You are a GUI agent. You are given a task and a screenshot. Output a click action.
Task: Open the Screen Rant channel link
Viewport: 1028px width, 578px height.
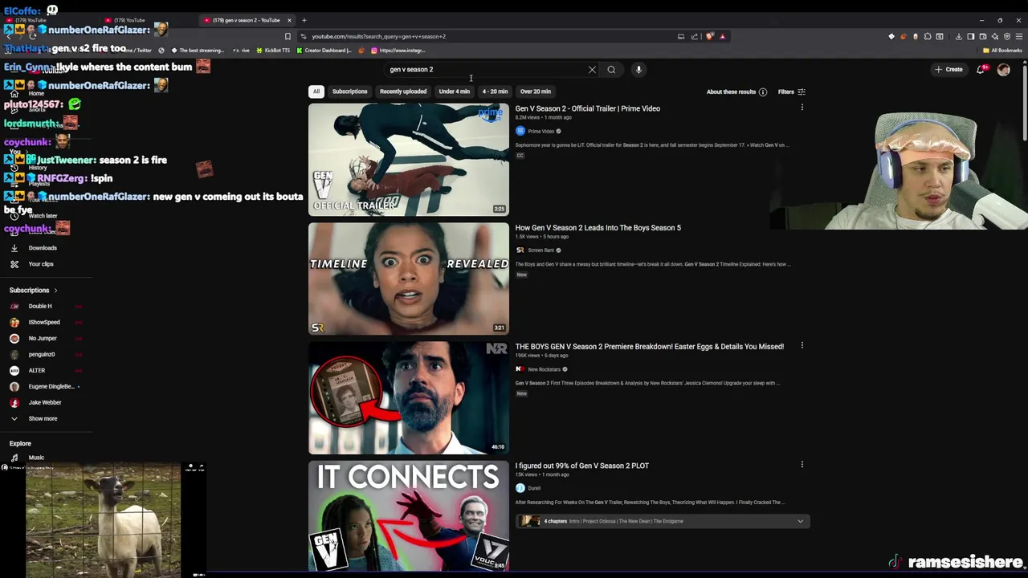point(541,250)
